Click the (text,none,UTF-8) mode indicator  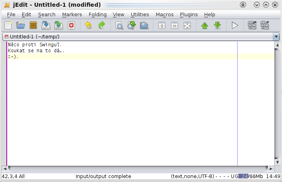coord(192,176)
